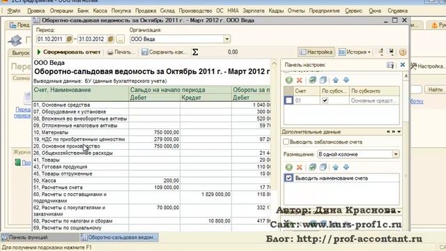Screen dimensions: 446x251
Task: Move item up in the lower settings toolbar
Action: point(336,167)
